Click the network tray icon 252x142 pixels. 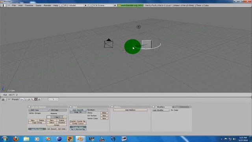(230, 139)
